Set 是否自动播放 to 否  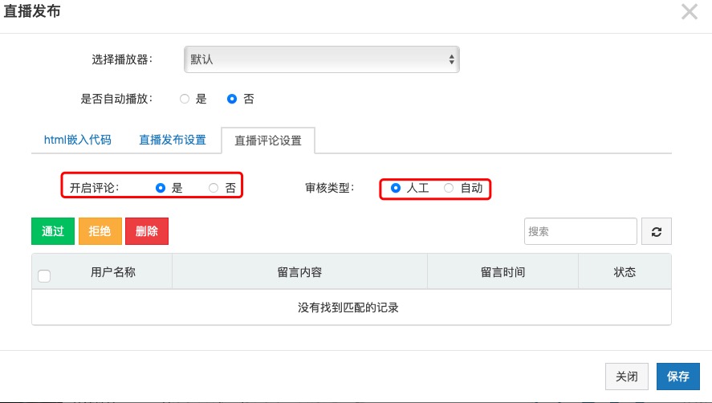[x=232, y=100]
